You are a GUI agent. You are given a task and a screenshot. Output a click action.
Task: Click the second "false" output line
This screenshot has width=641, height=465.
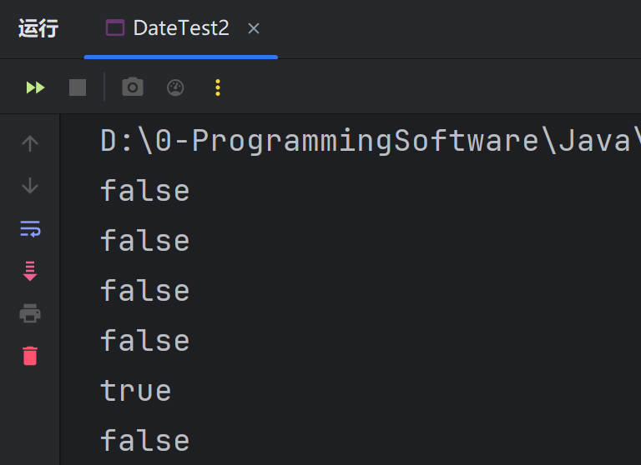point(144,241)
